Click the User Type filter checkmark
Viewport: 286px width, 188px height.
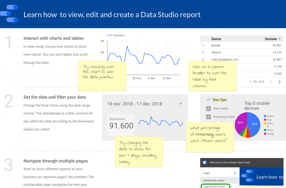208,99
